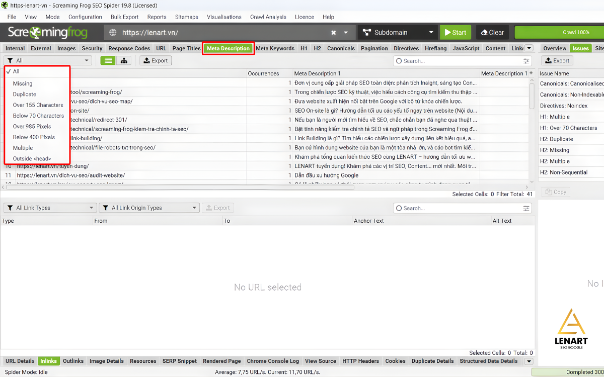604x377 pixels.
Task: Select Over 155 Characters filter
Action: pos(38,105)
